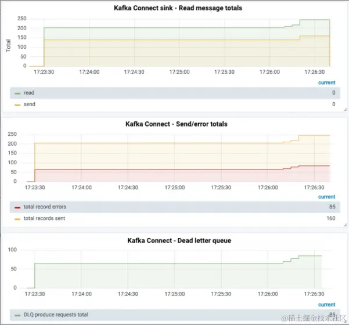
Task: Toggle the total records sent series
Action: click(x=44, y=218)
